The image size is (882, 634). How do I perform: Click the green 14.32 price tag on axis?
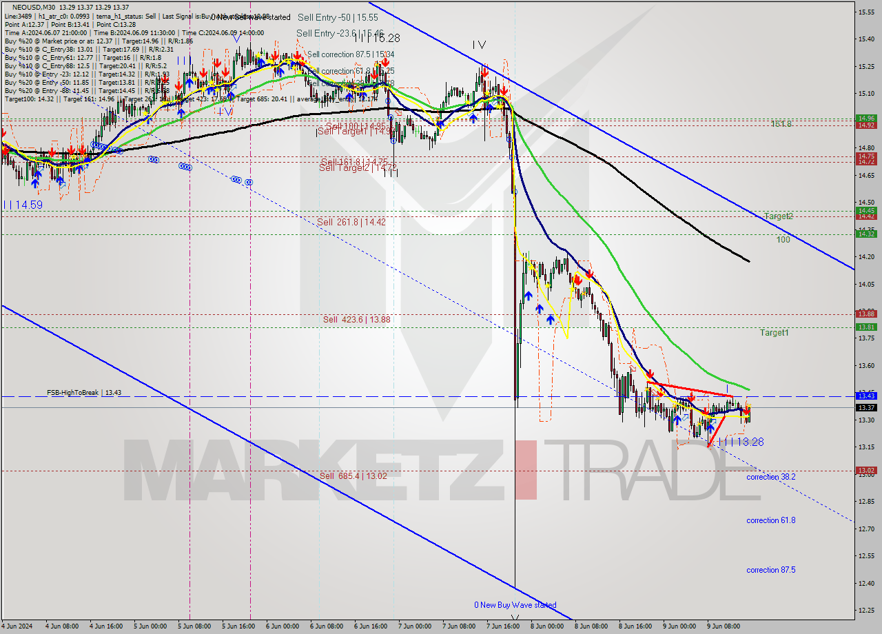coord(866,234)
